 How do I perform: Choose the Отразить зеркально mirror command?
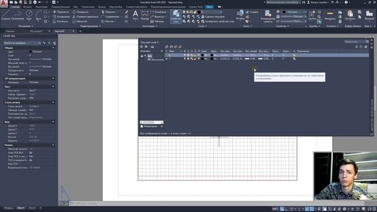pyautogui.click(x=85, y=16)
